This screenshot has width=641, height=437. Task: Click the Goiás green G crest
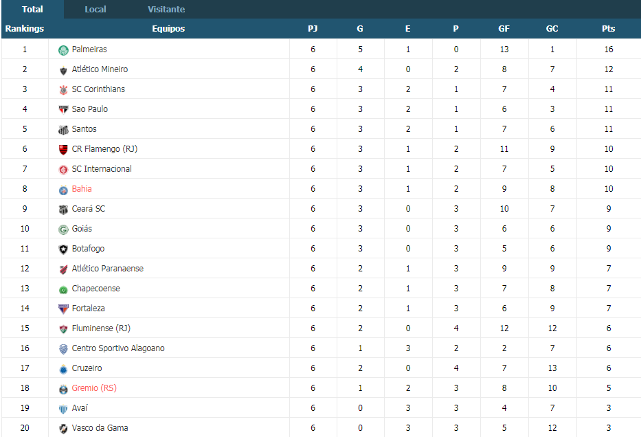pyautogui.click(x=63, y=229)
